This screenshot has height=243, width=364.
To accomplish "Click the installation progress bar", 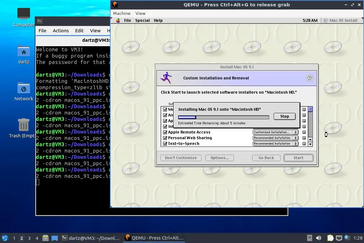I will (x=224, y=117).
